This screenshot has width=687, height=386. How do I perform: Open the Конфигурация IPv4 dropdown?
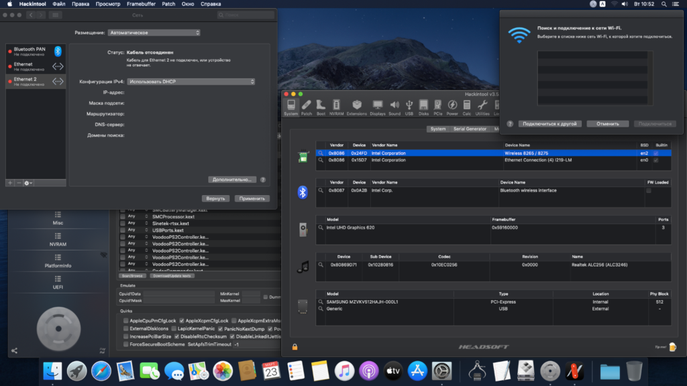pos(191,82)
